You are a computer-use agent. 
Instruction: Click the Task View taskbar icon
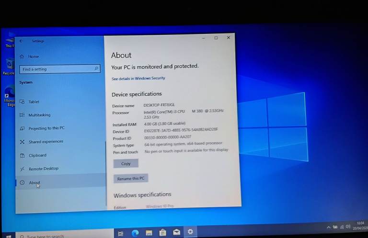click(x=121, y=233)
